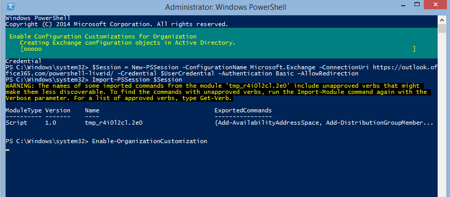Click the vertical scrollbar thumb
This screenshot has height=197, width=450.
[442, 29]
